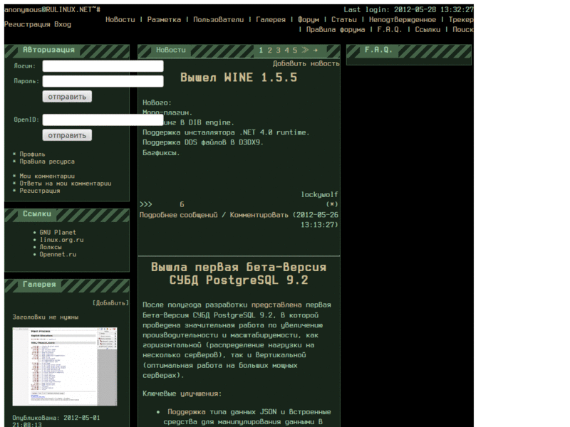Open the Новости menu link
This screenshot has width=570, height=427.
pyautogui.click(x=120, y=20)
